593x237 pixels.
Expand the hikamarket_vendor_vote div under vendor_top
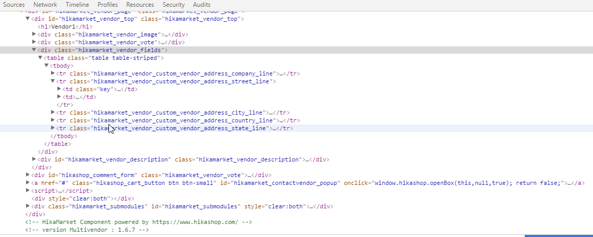[34, 42]
